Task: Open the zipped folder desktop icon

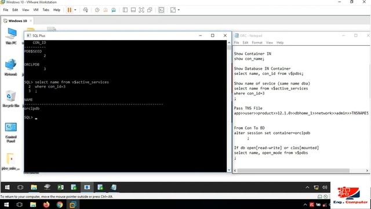Action: 11,161
